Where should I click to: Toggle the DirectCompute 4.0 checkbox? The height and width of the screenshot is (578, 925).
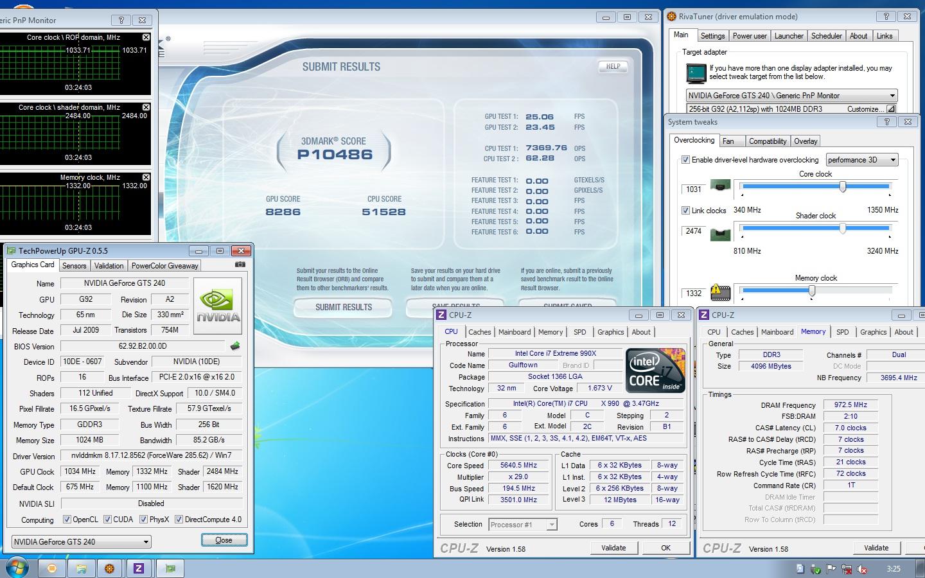[179, 520]
